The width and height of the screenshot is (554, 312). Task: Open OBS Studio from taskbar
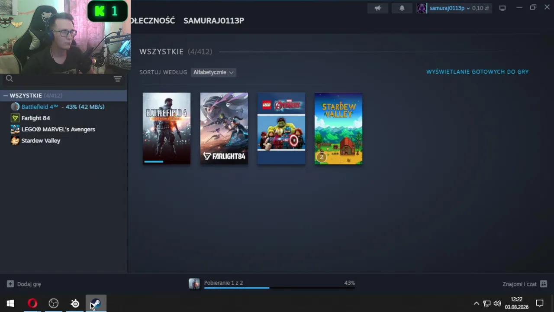click(x=54, y=303)
